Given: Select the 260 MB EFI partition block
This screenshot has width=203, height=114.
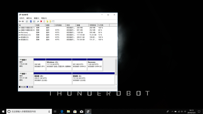Looking at the screenshot, I should click(x=40, y=64).
